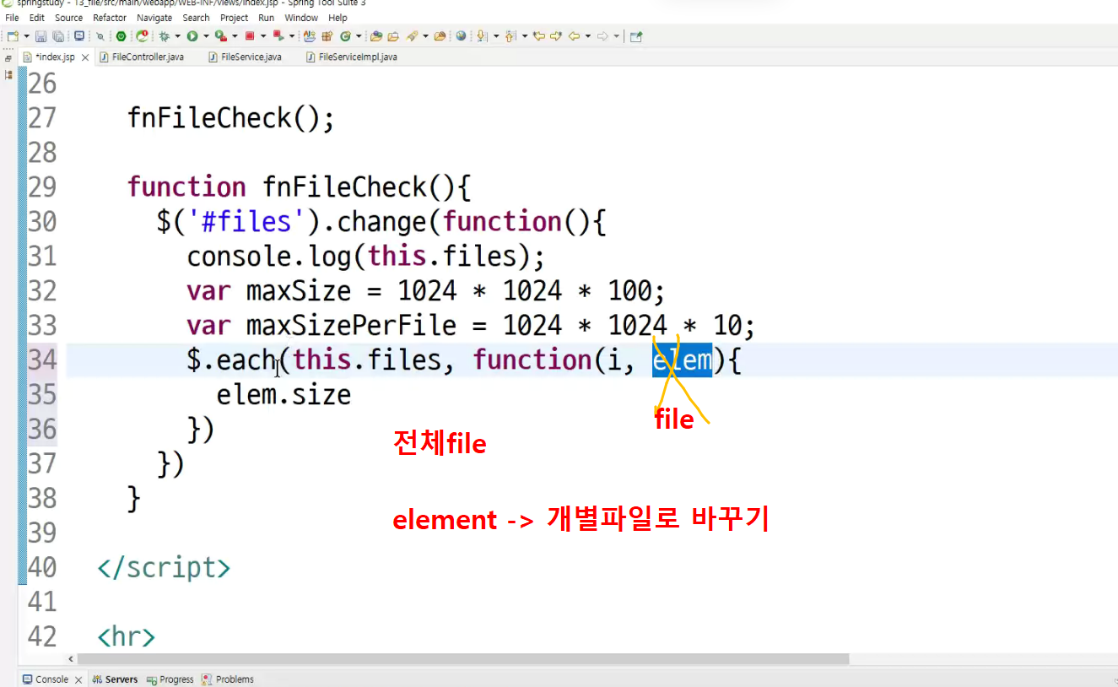Go to previous annotation icon
This screenshot has width=1118, height=687.
pyautogui.click(x=510, y=36)
